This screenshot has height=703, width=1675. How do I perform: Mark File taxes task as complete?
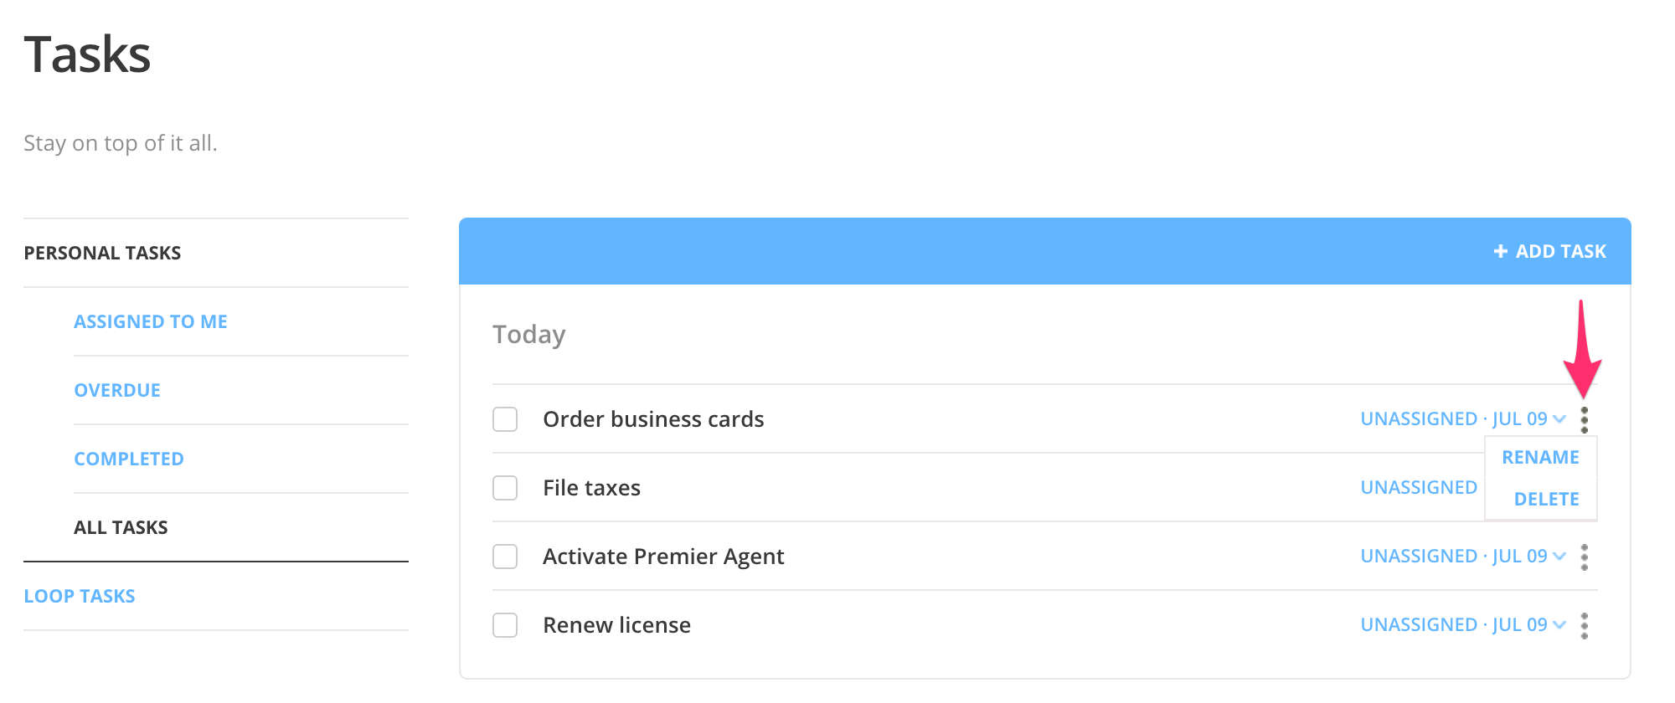point(505,488)
